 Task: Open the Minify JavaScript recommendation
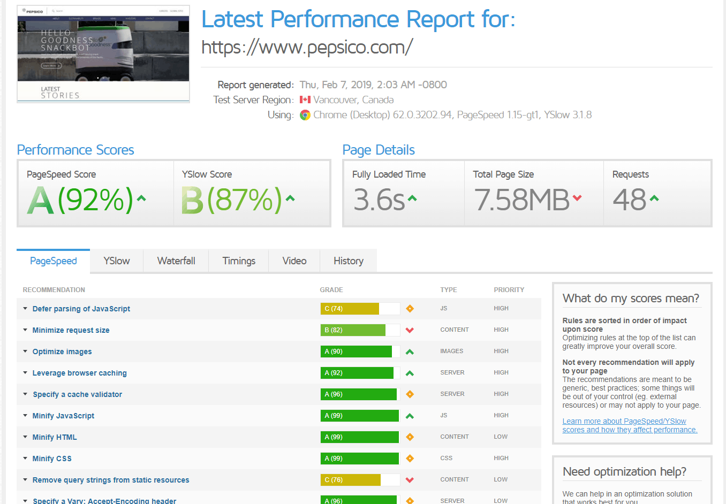[63, 416]
